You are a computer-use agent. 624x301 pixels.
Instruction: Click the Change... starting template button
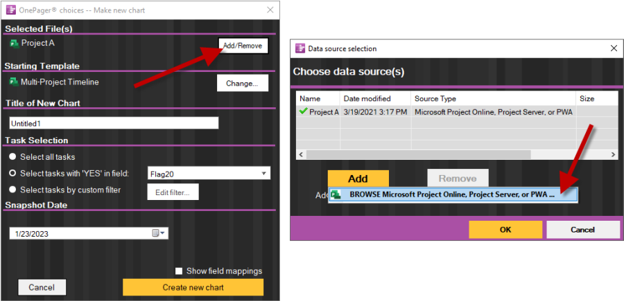coord(243,84)
